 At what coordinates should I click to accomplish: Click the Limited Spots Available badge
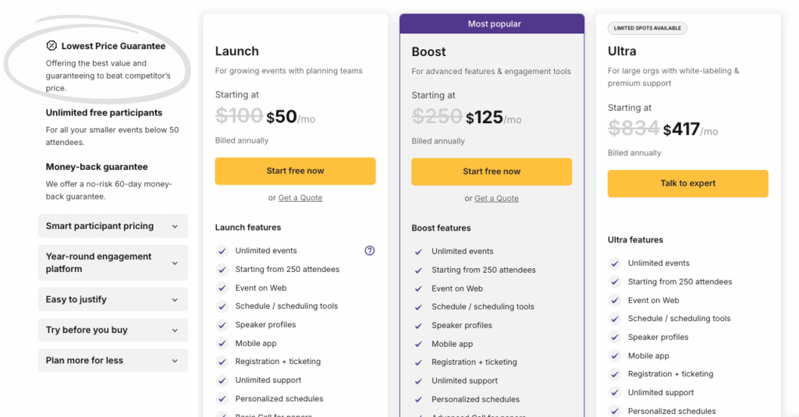tap(647, 28)
